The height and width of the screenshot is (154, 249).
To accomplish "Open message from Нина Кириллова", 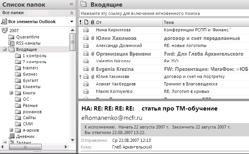I will point(164,30).
